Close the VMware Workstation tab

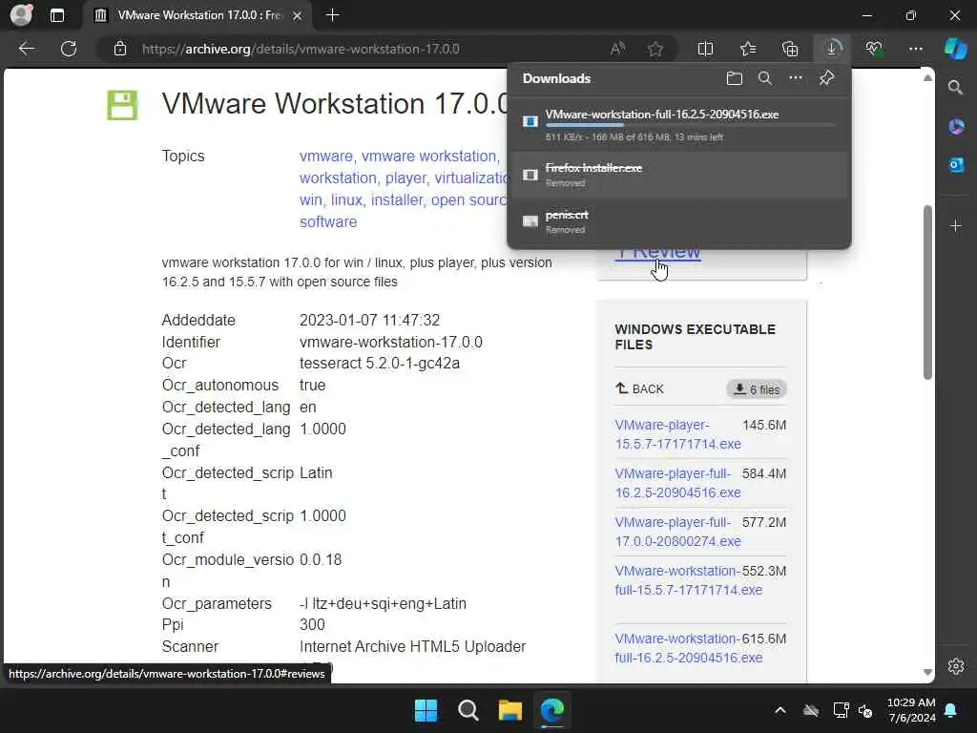pyautogui.click(x=298, y=15)
